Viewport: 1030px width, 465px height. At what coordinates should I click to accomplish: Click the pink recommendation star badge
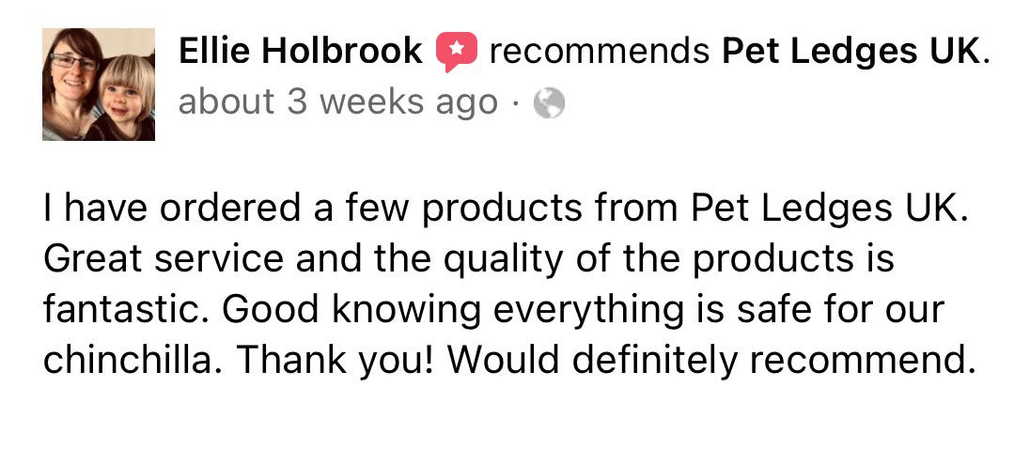click(x=457, y=53)
